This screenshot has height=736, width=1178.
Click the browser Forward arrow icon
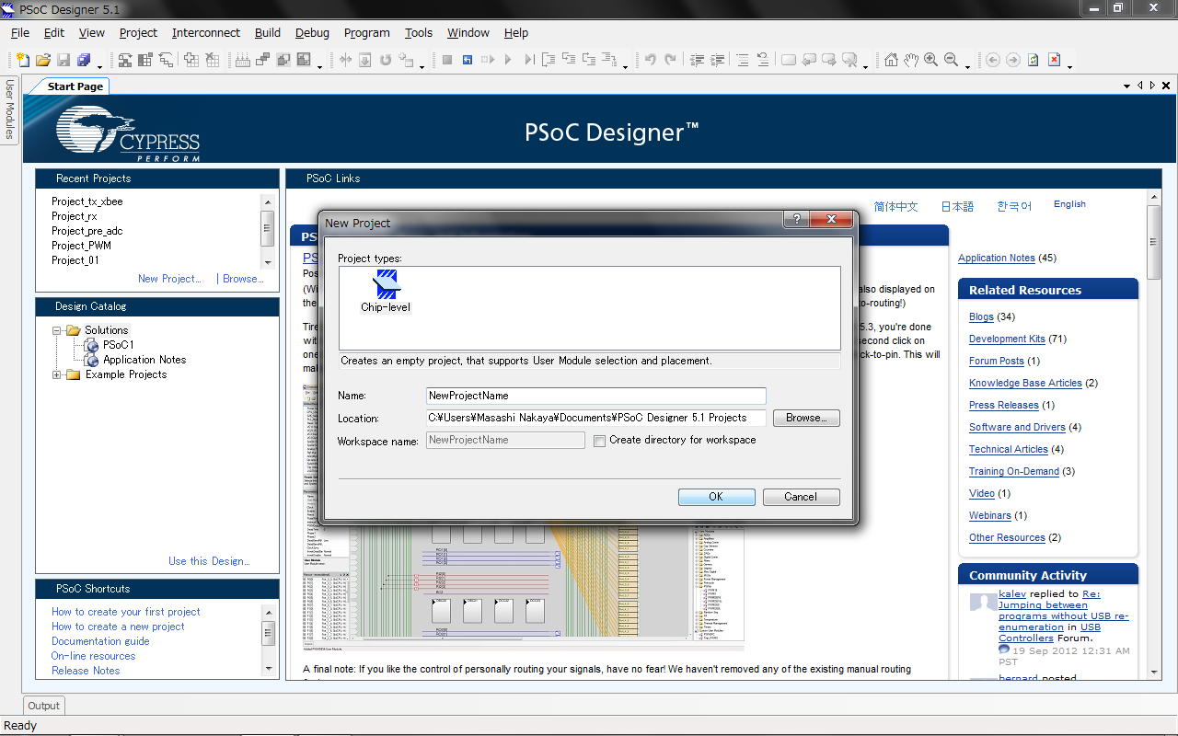coord(1013,60)
